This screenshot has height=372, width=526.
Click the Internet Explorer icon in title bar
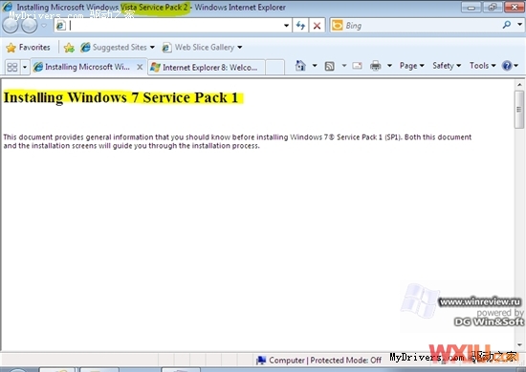click(x=8, y=7)
